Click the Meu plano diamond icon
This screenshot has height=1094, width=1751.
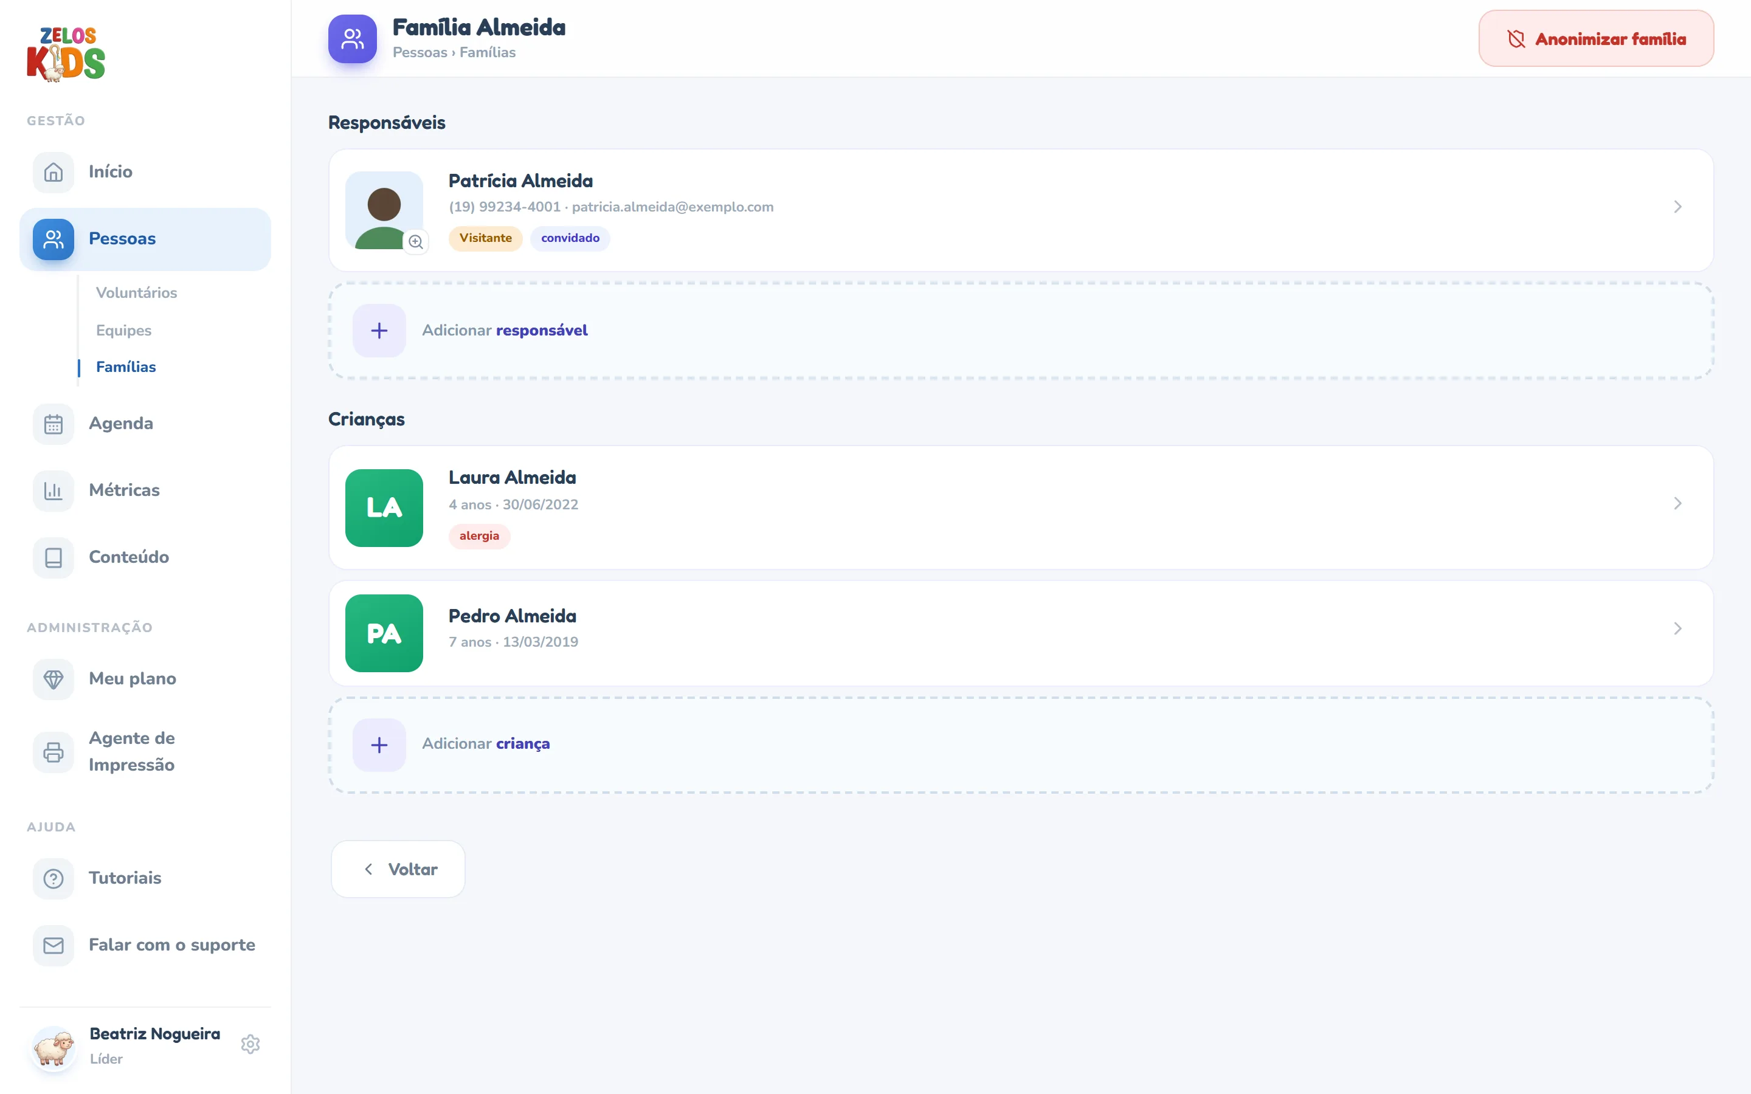tap(54, 679)
